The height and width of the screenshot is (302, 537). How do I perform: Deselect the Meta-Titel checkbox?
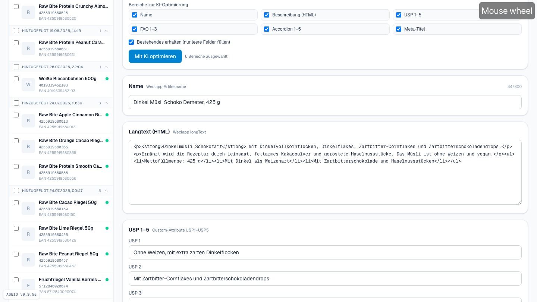coord(399,29)
